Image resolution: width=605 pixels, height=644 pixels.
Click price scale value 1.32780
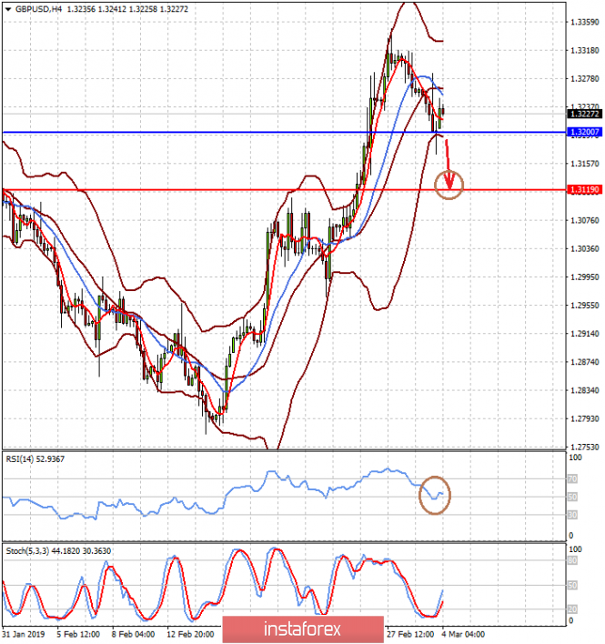click(x=585, y=79)
